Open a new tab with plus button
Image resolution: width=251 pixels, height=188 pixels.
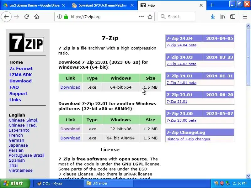tap(211, 5)
